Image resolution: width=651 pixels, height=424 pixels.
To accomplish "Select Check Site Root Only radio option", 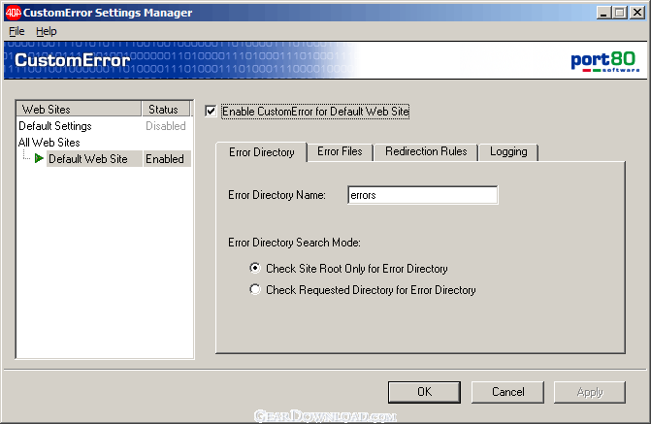I will coord(255,268).
